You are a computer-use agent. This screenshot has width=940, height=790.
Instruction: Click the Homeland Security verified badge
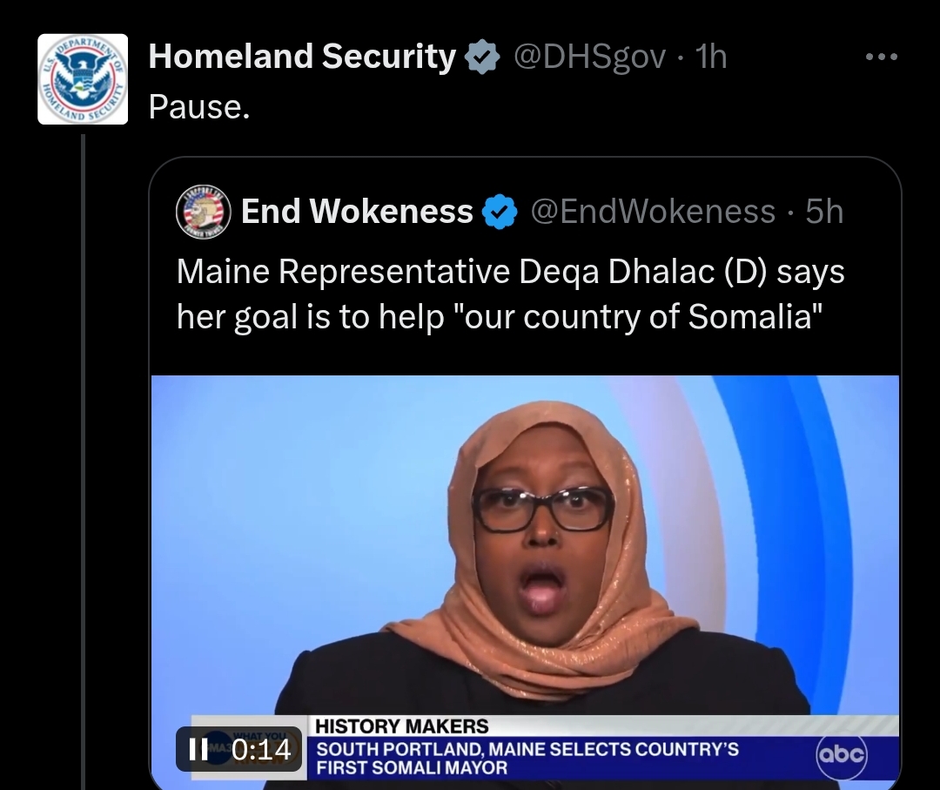click(x=482, y=57)
